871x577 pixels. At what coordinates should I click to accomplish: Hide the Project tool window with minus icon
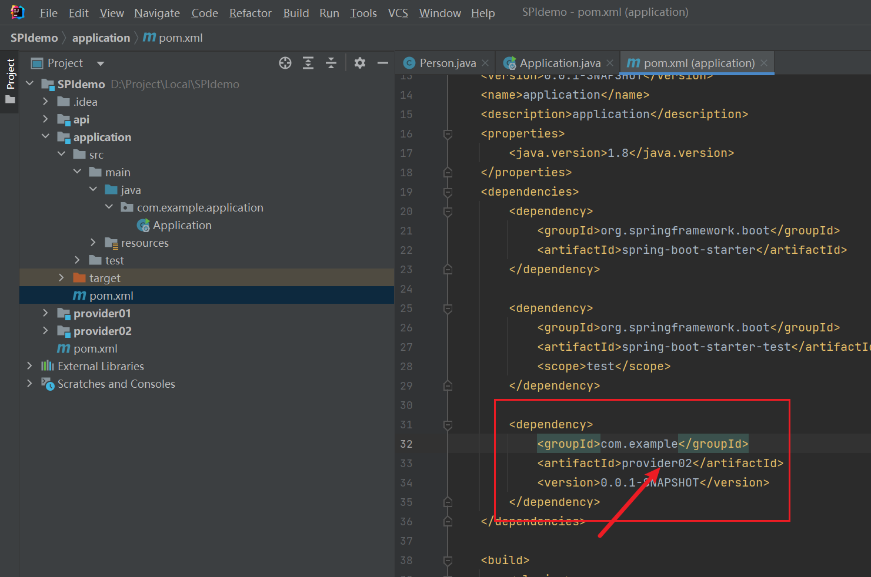[383, 63]
